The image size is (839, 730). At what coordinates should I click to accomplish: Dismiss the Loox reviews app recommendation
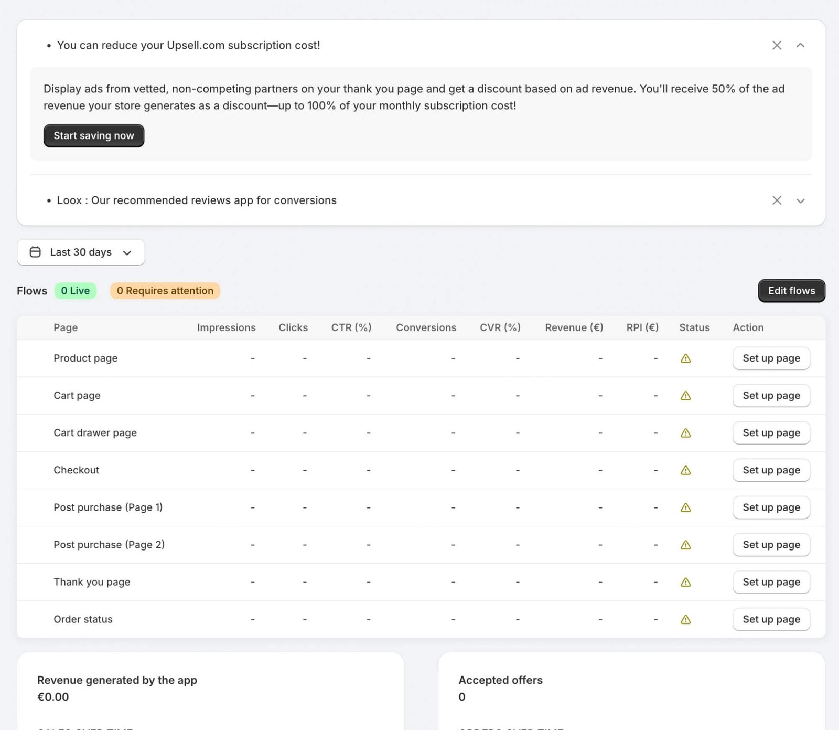[777, 200]
